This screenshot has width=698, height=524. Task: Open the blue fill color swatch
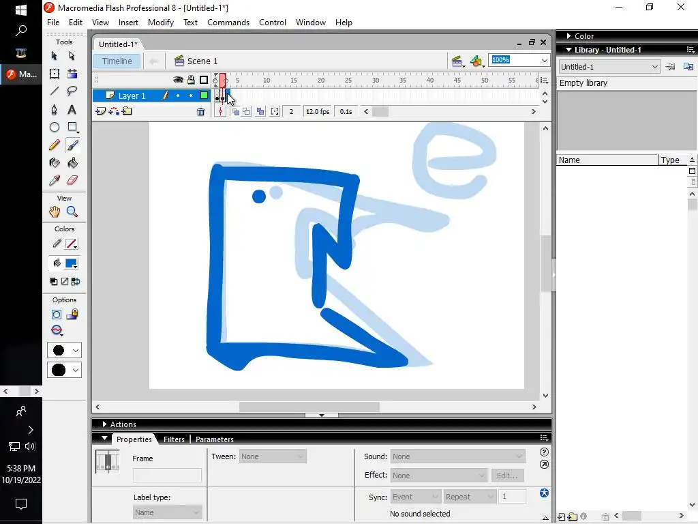[x=71, y=263]
